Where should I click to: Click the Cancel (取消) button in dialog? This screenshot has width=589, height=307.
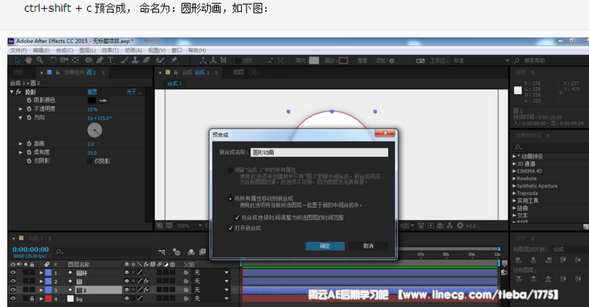coord(368,246)
